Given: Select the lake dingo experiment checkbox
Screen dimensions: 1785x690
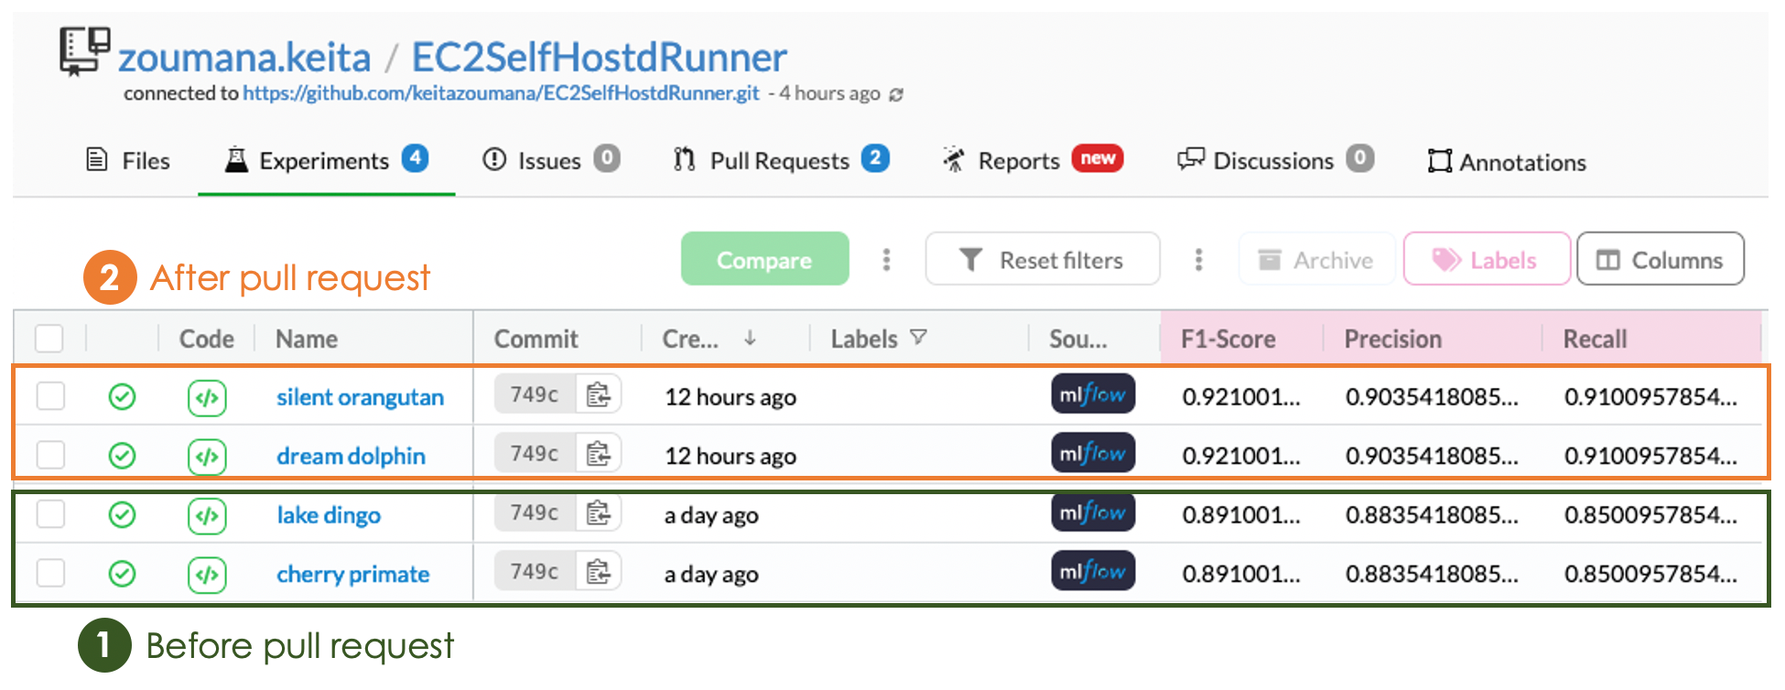Looking at the screenshot, I should (50, 514).
